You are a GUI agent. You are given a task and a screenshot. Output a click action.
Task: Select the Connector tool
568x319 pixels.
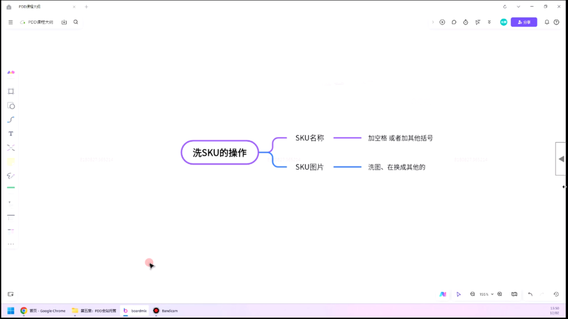pyautogui.click(x=11, y=119)
